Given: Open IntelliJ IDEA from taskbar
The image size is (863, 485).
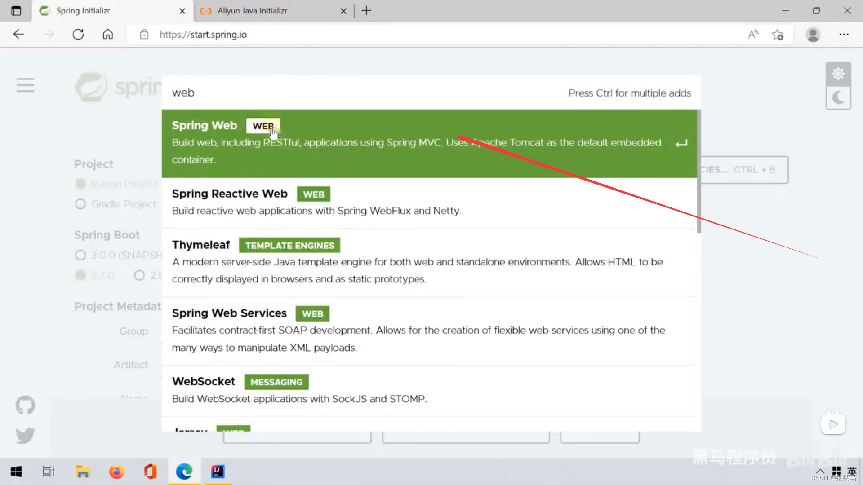Looking at the screenshot, I should coord(218,472).
